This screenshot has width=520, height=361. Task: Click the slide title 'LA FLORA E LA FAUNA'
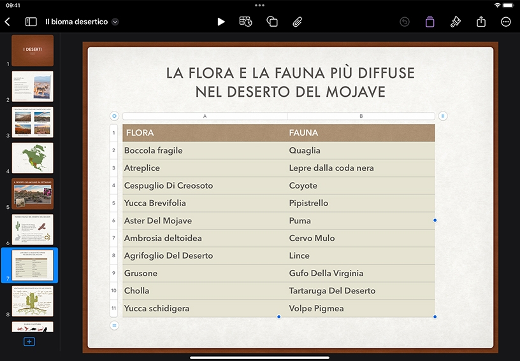[x=290, y=82]
